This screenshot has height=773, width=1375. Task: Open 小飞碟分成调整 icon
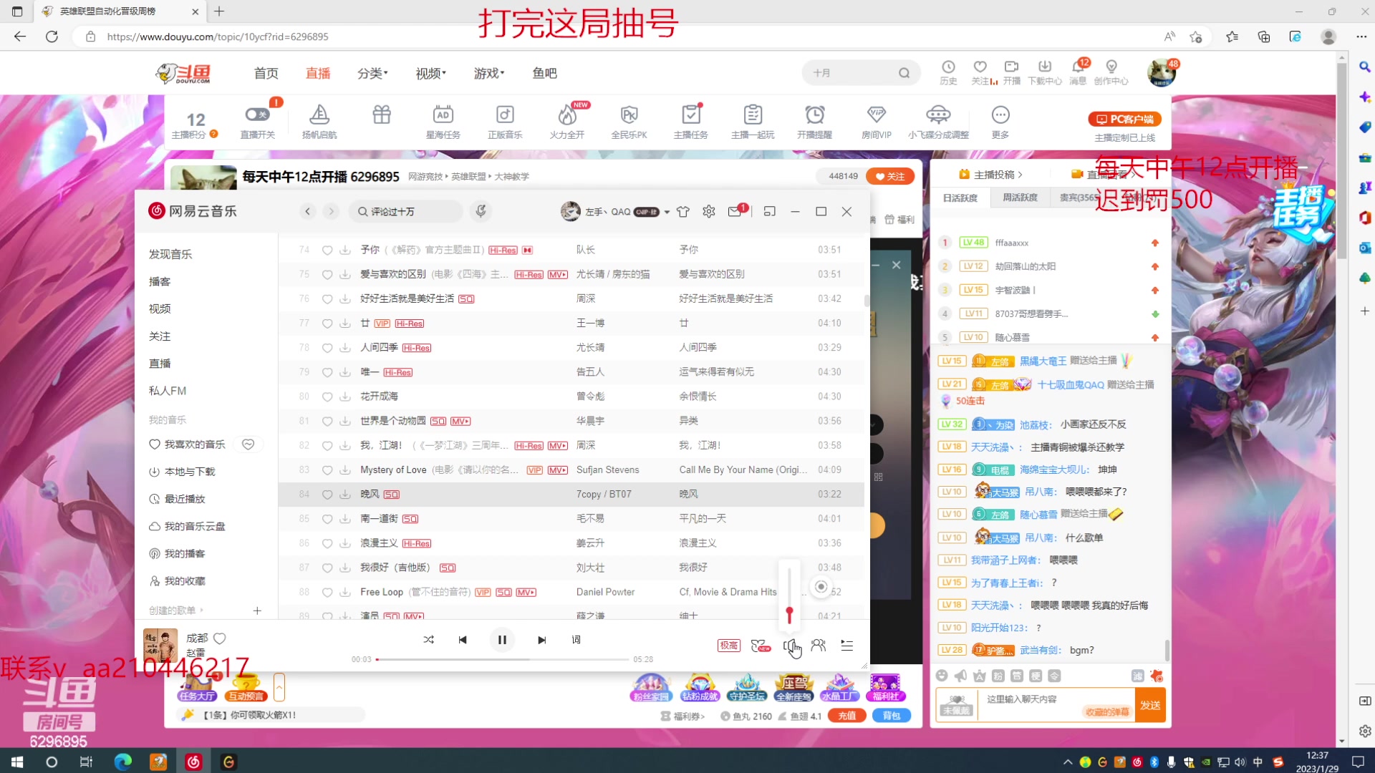coord(938,121)
